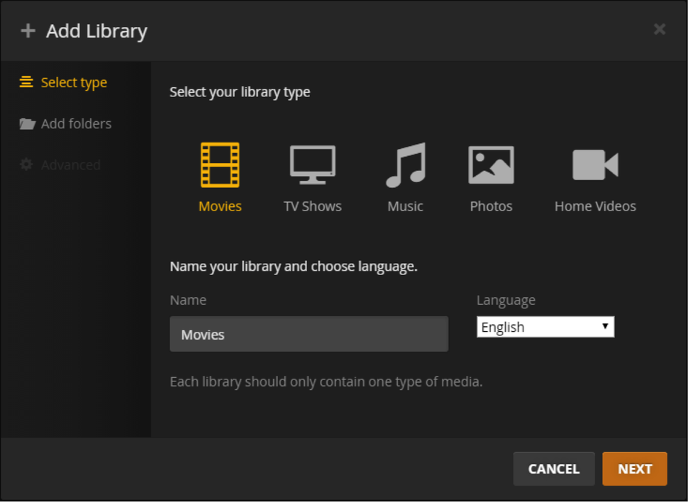Image resolution: width=688 pixels, height=502 pixels.
Task: Go to the Advanced step
Action: 70,164
